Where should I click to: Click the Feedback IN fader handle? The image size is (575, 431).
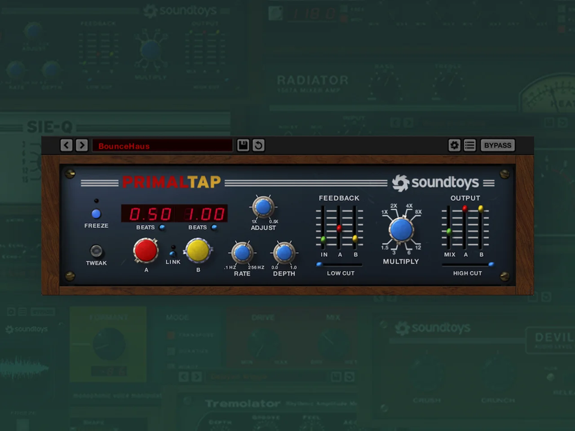[x=323, y=240]
